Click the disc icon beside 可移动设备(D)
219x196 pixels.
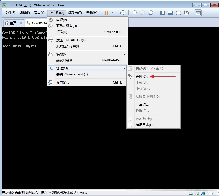(51, 26)
